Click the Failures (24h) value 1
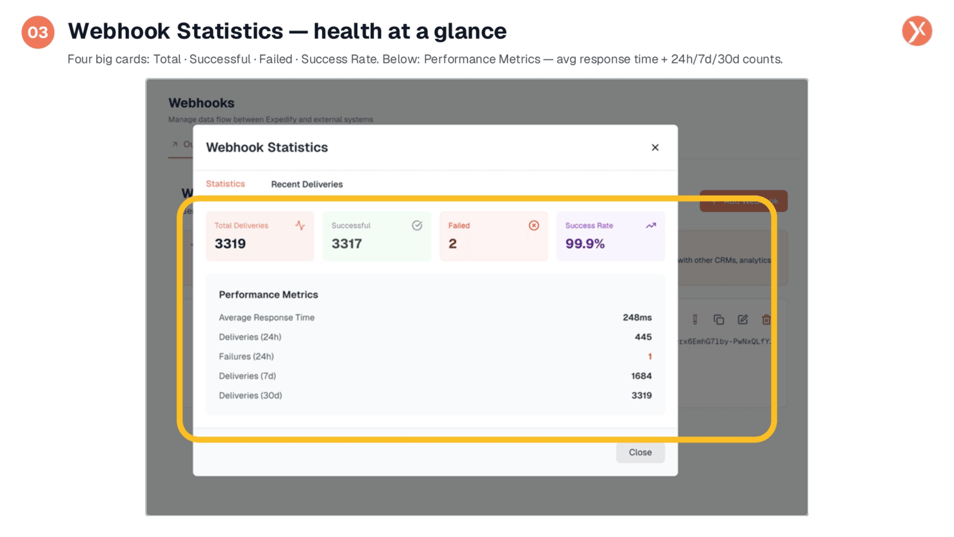Image resolution: width=954 pixels, height=537 pixels. click(650, 357)
